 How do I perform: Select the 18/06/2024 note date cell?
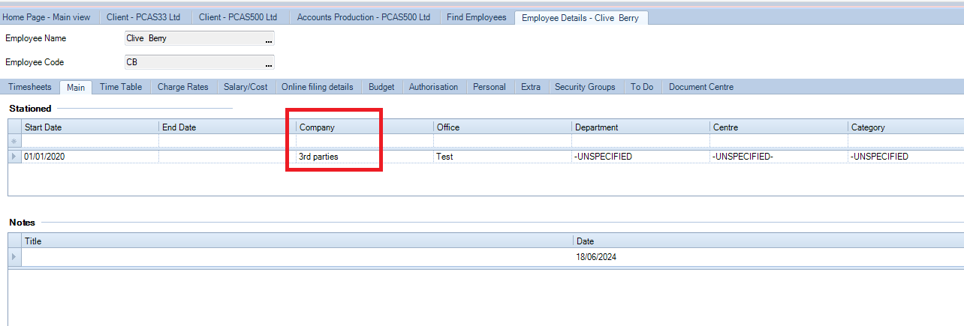tap(768, 257)
